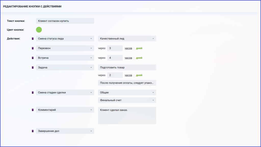Delete the 'Смена стадии сделки' action
Viewport: 261px width, 147px height.
[33, 93]
